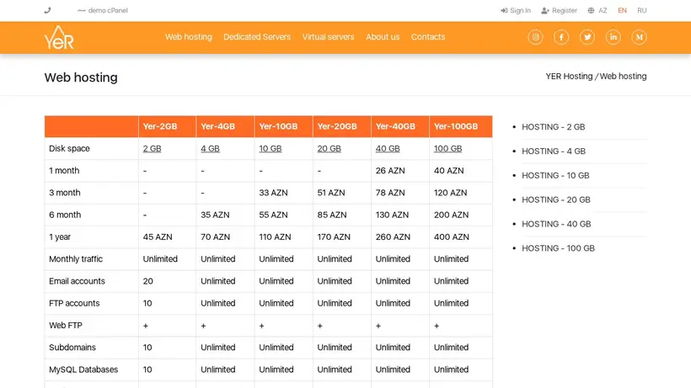Open the LinkedIn social icon

pos(613,37)
